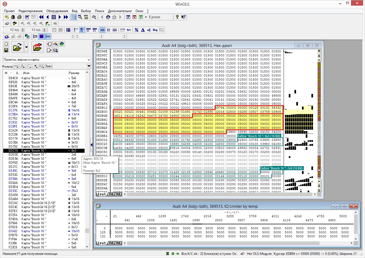
Task: Click the import wizard wand icon
Action: point(55,44)
